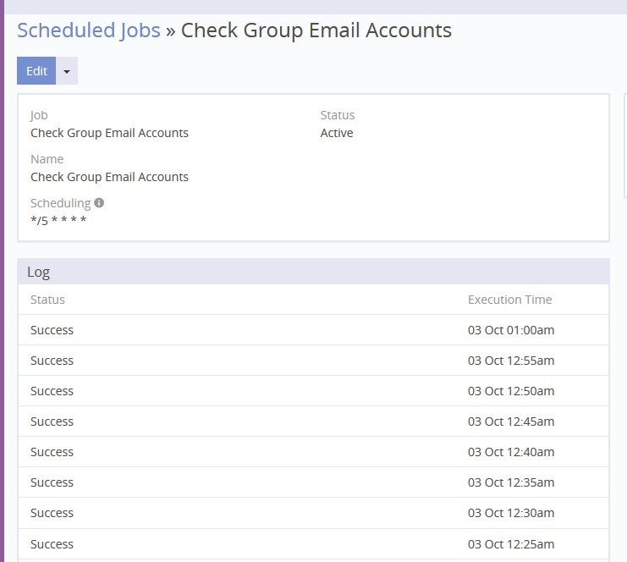Click the Name field value text
This screenshot has height=562, width=627.
tap(109, 177)
